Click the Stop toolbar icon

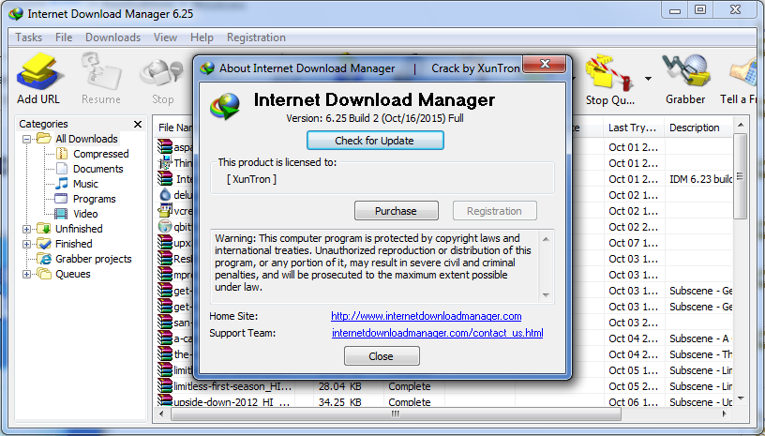click(162, 81)
